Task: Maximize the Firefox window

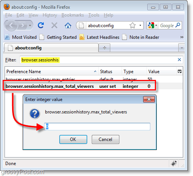Action: [x=165, y=7]
